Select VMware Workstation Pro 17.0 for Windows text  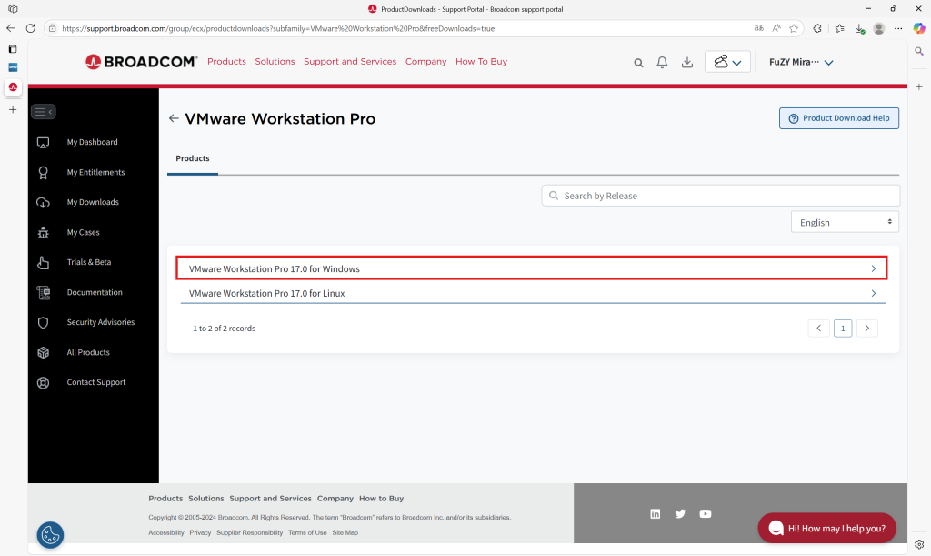pos(275,269)
